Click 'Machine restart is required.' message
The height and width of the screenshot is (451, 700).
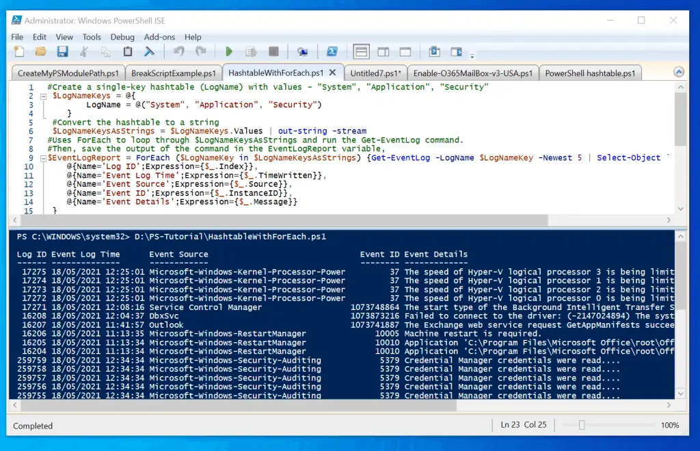click(x=473, y=334)
